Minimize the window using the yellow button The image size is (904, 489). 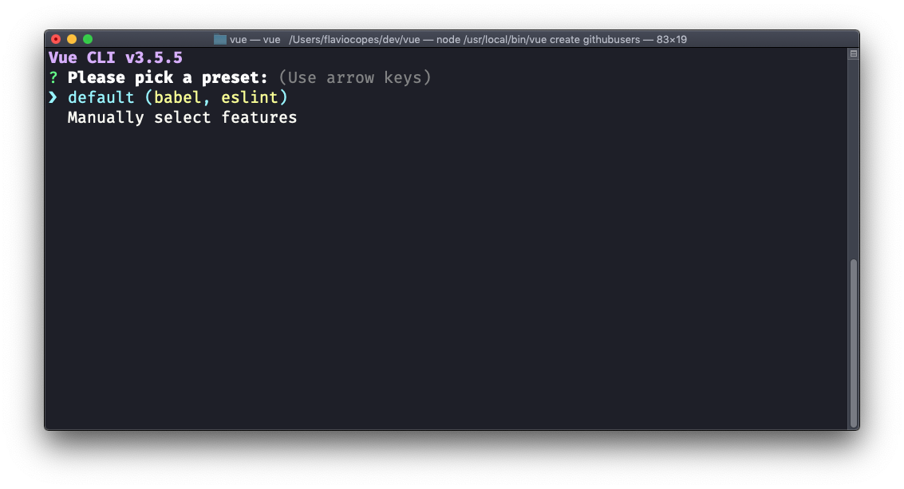click(x=72, y=39)
